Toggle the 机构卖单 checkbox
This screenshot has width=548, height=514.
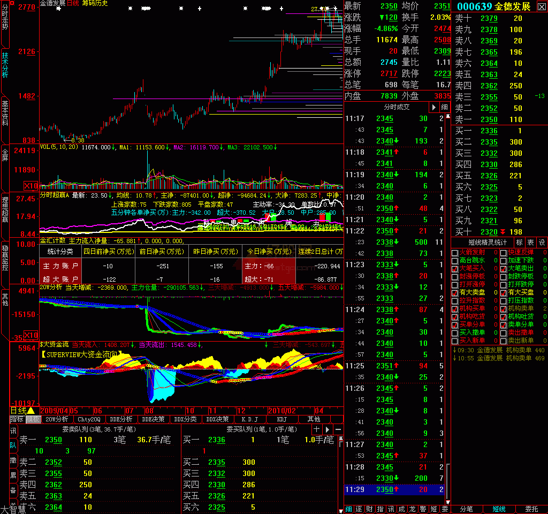coord(503,308)
